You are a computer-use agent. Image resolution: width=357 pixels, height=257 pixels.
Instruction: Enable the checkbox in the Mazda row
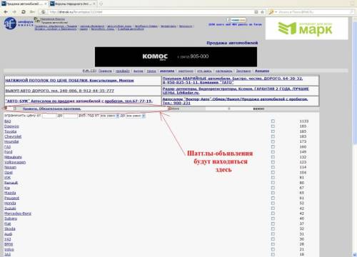click(x=273, y=193)
